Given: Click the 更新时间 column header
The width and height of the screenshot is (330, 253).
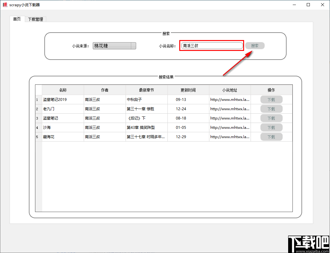Looking at the screenshot, I should click(188, 90).
